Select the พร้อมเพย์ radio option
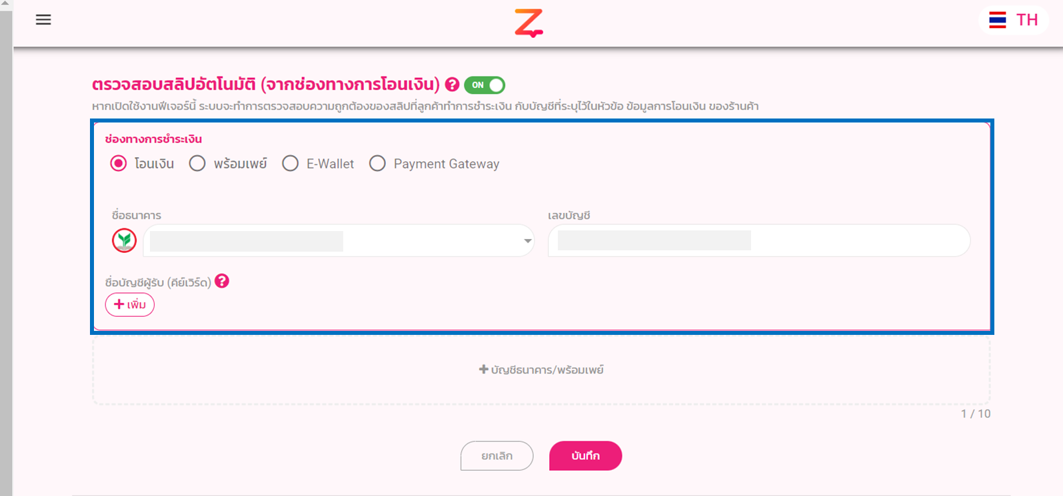 [x=197, y=164]
